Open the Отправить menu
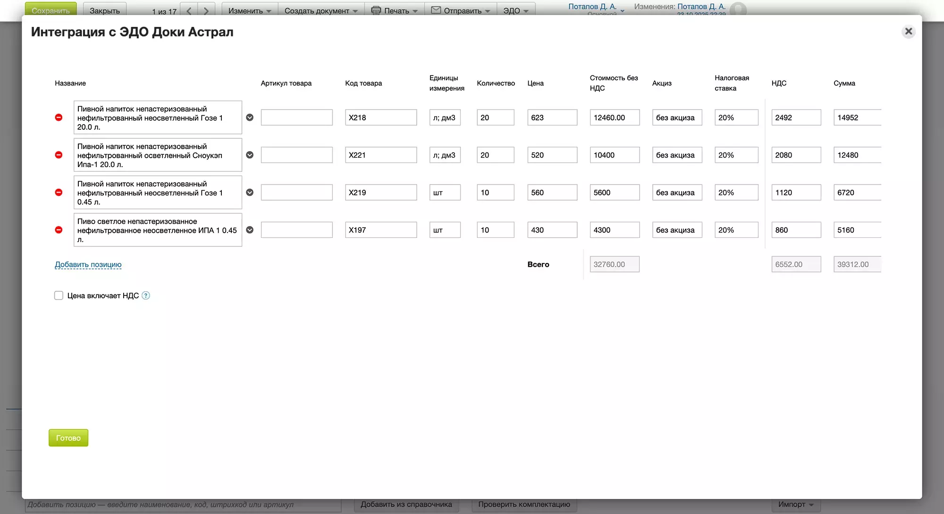The width and height of the screenshot is (944, 514). point(461,10)
